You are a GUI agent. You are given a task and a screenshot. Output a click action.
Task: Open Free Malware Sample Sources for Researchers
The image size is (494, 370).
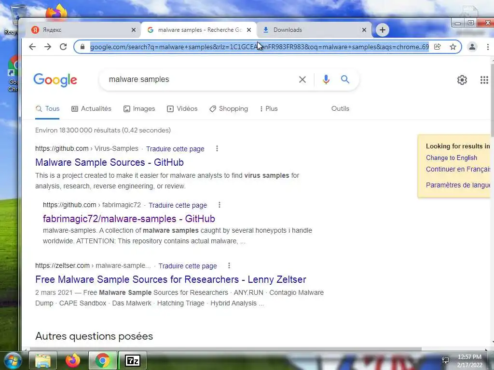(171, 279)
